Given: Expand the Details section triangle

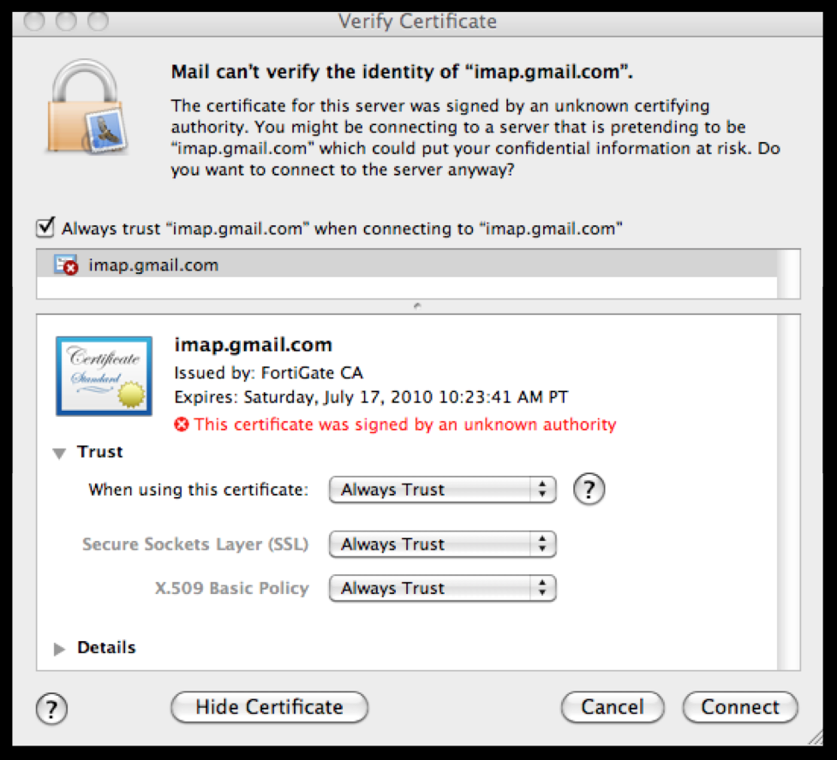Looking at the screenshot, I should pyautogui.click(x=59, y=649).
